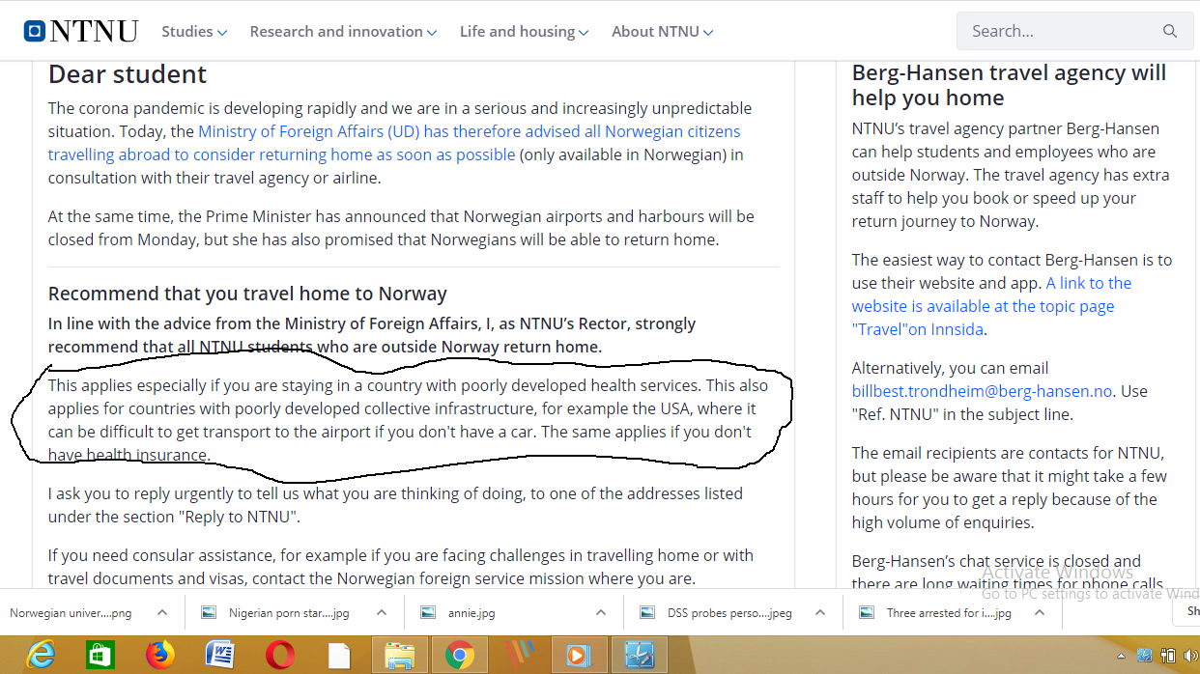Expand the Life and housing menu
Image resolution: width=1200 pixels, height=674 pixels.
(524, 31)
